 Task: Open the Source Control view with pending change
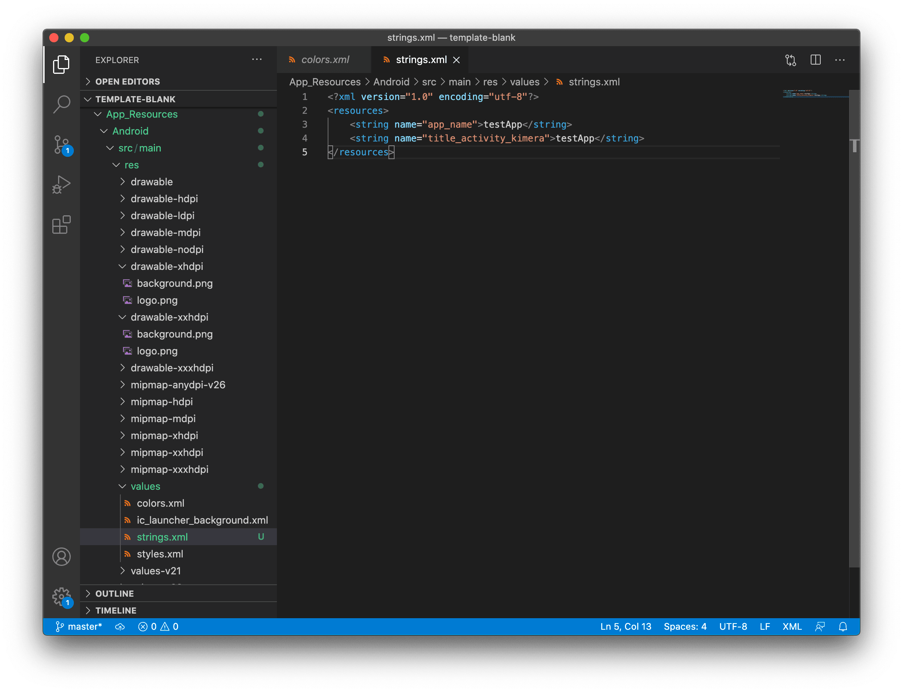tap(62, 145)
